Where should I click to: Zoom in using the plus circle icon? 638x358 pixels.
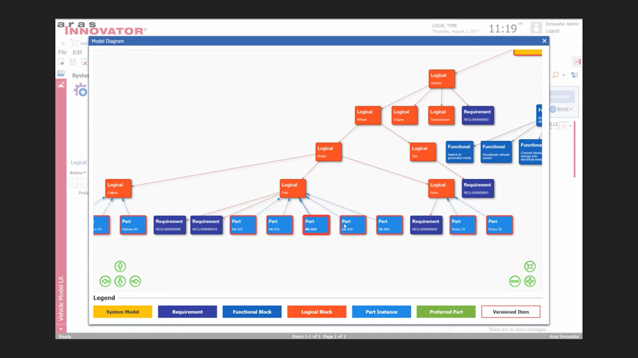pyautogui.click(x=530, y=281)
